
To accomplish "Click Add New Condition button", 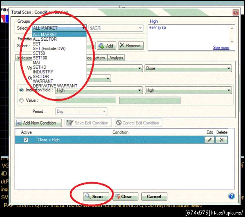I will [x=38, y=123].
